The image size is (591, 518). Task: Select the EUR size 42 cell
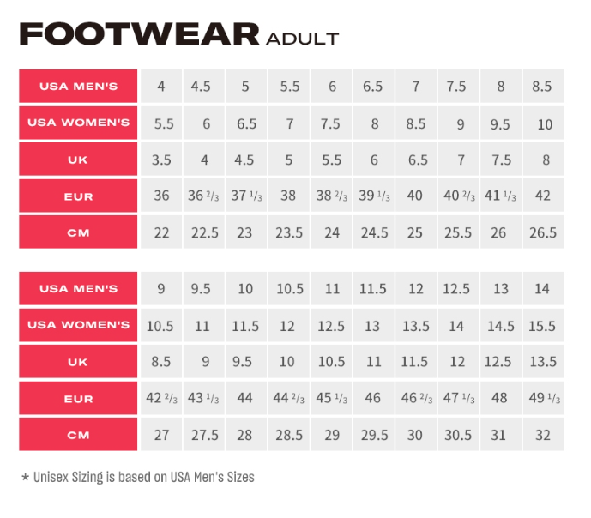pos(543,196)
